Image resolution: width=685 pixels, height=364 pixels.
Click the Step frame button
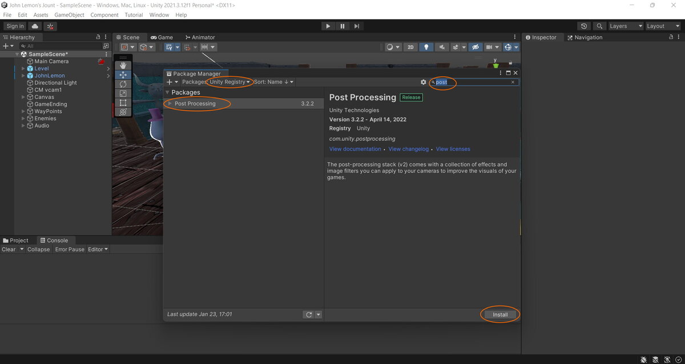pos(357,26)
